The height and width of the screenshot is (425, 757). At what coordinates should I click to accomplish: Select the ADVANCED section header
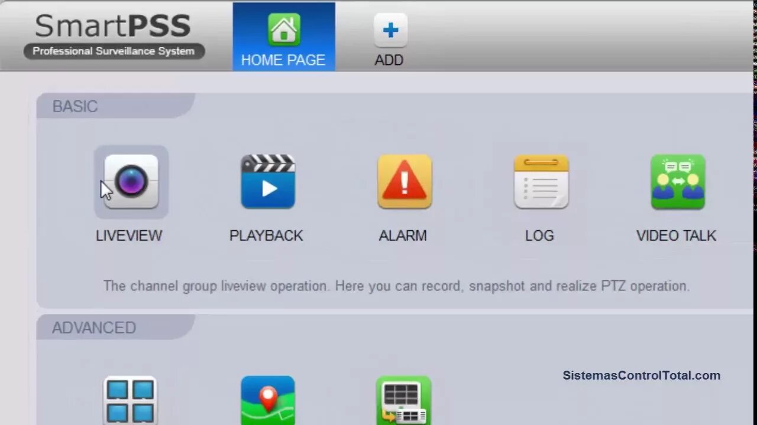coord(115,328)
